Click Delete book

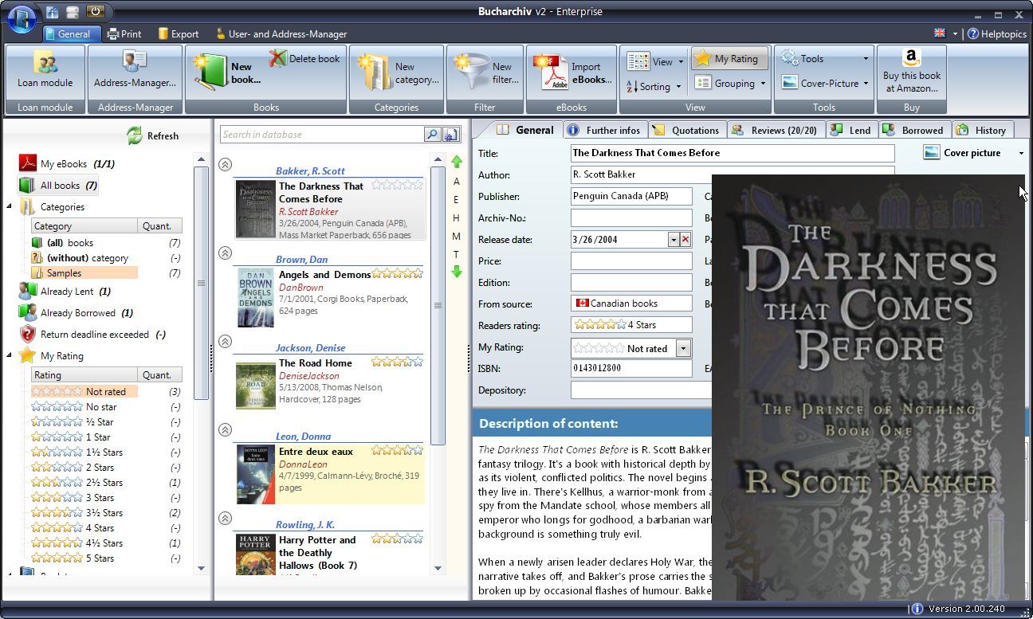click(304, 58)
